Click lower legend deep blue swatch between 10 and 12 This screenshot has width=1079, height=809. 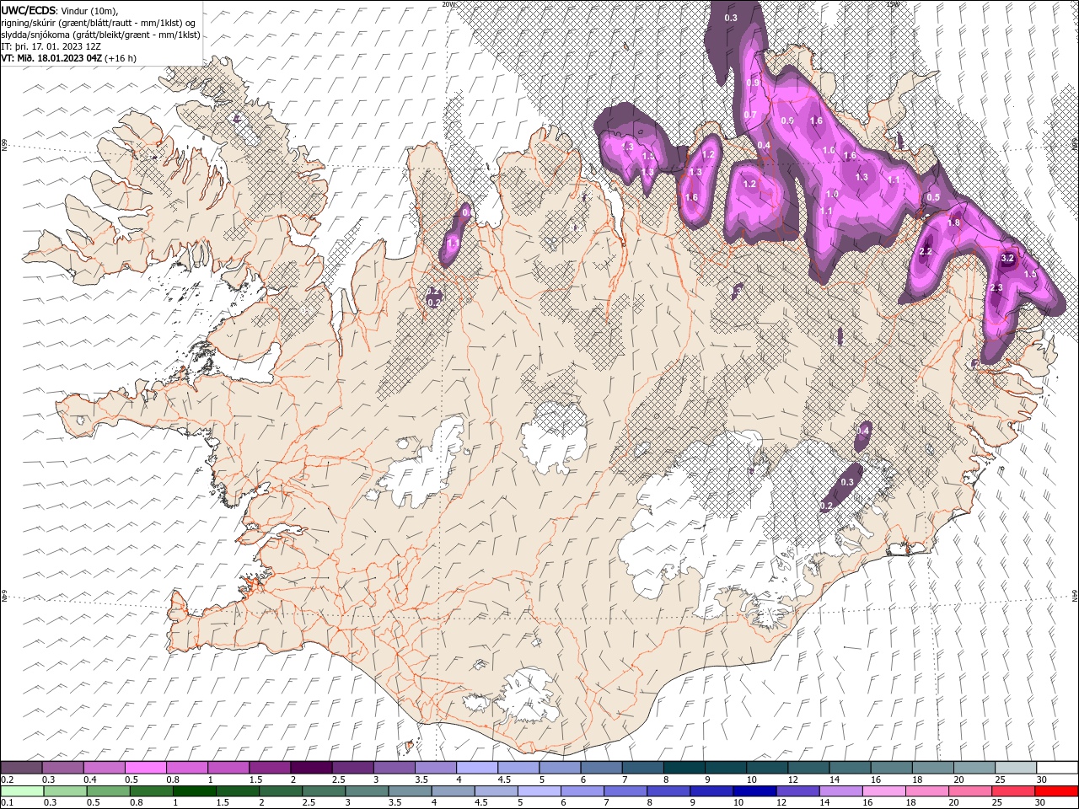click(x=754, y=791)
